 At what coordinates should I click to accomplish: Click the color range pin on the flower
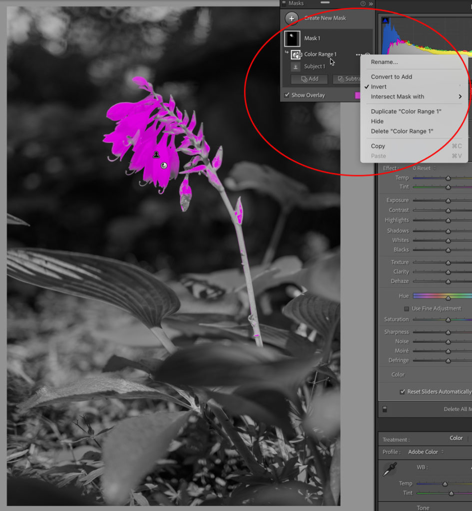point(164,166)
